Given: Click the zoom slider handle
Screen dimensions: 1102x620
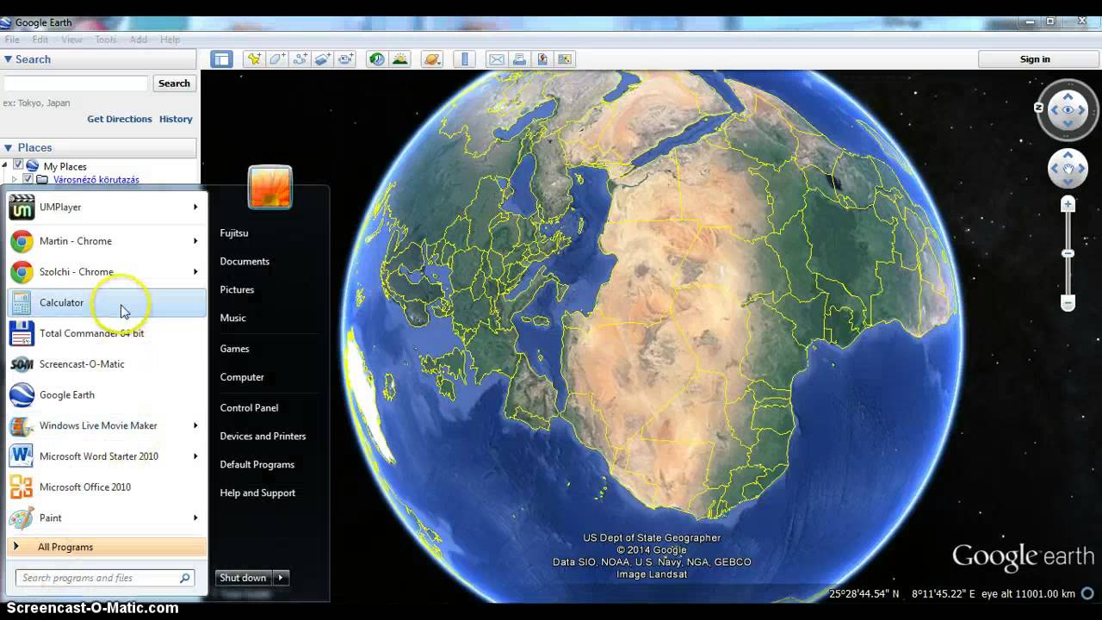Looking at the screenshot, I should click(x=1068, y=253).
